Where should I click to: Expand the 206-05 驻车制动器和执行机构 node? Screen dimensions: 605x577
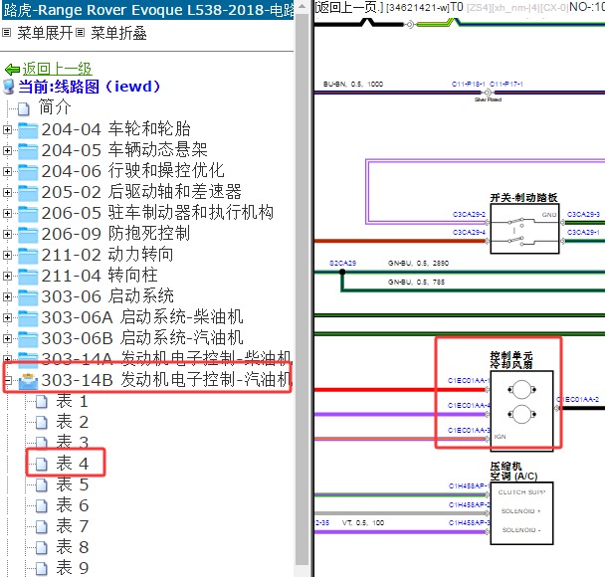tap(7, 213)
